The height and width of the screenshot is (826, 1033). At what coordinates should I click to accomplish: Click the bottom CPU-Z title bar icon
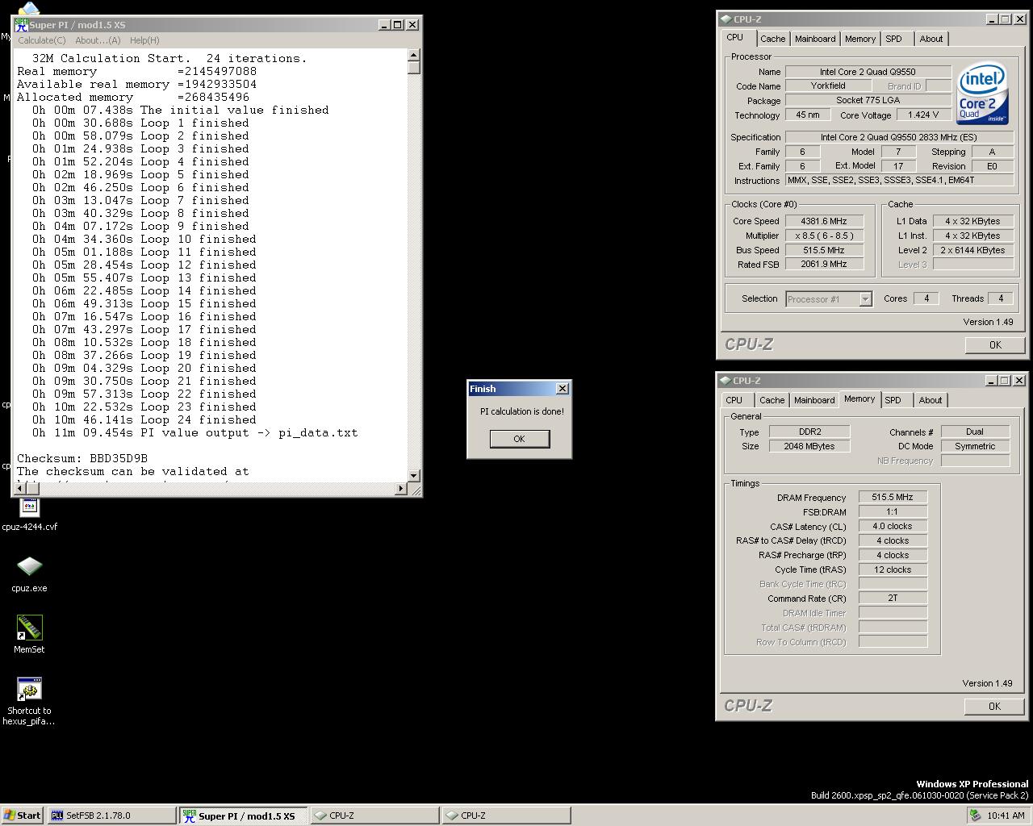726,381
